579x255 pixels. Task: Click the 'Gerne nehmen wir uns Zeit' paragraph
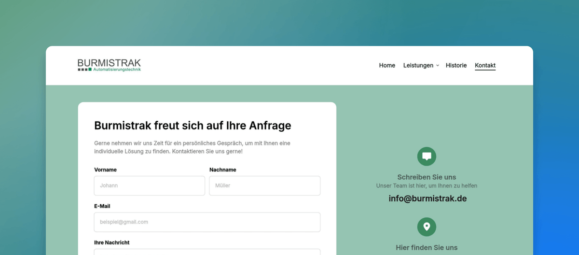(x=192, y=147)
